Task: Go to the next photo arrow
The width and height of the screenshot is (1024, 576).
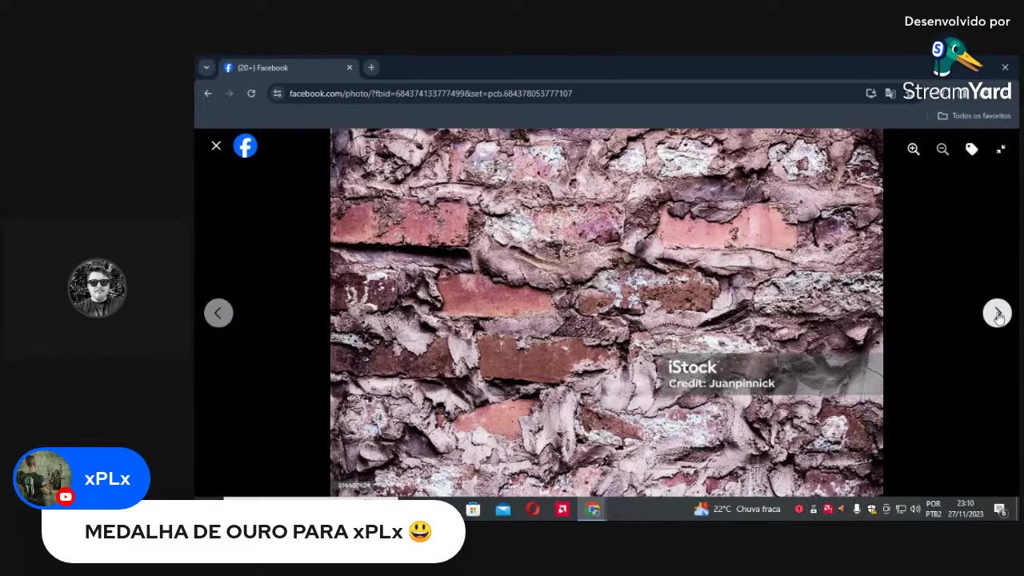Action: (997, 313)
